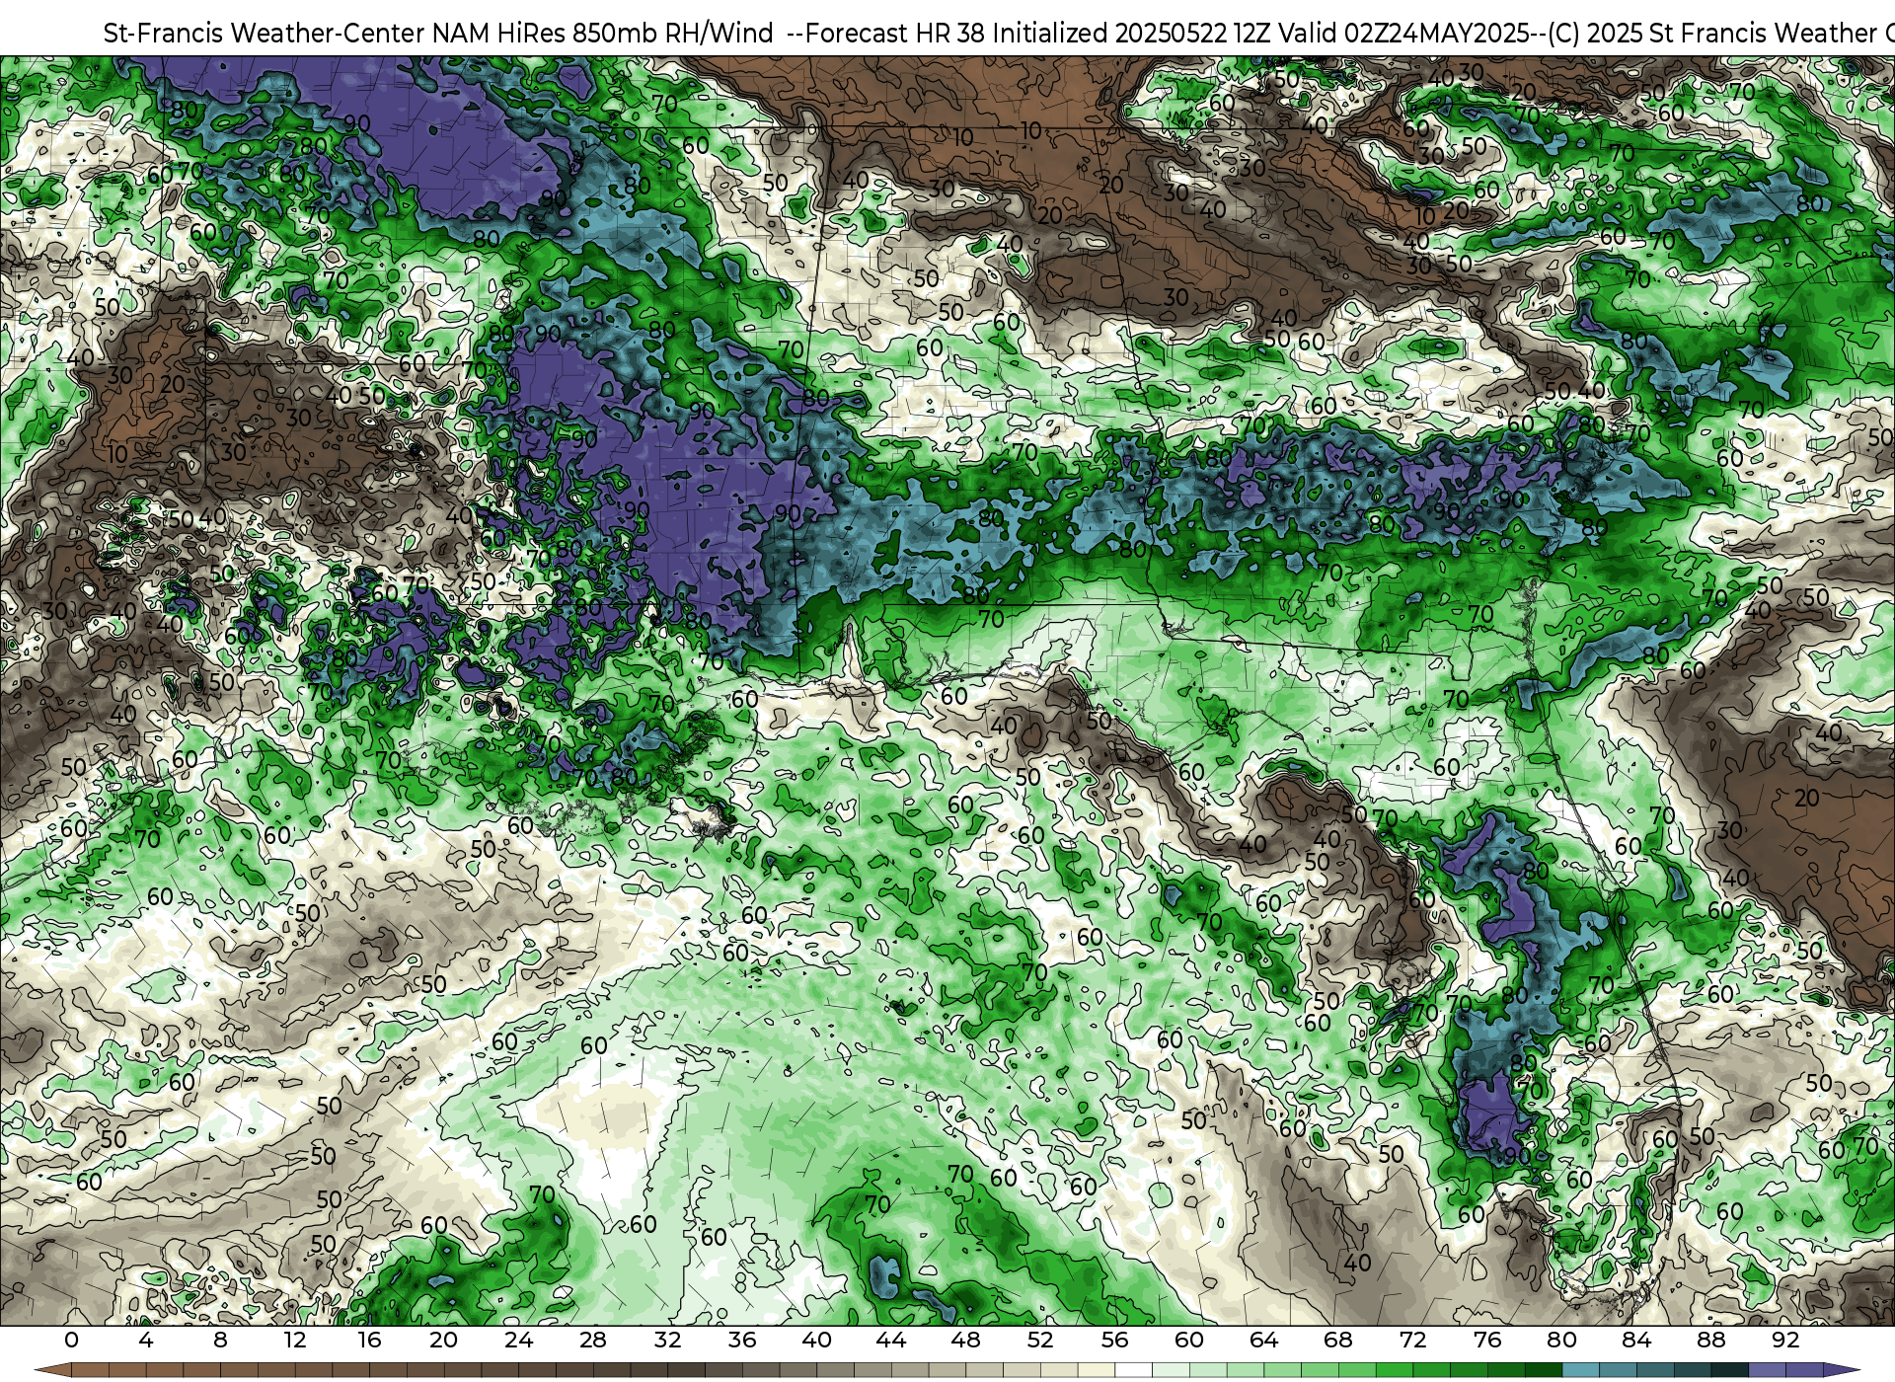The height and width of the screenshot is (1382, 1895).
Task: Click the colorbar tick label '8'
Action: point(220,1340)
